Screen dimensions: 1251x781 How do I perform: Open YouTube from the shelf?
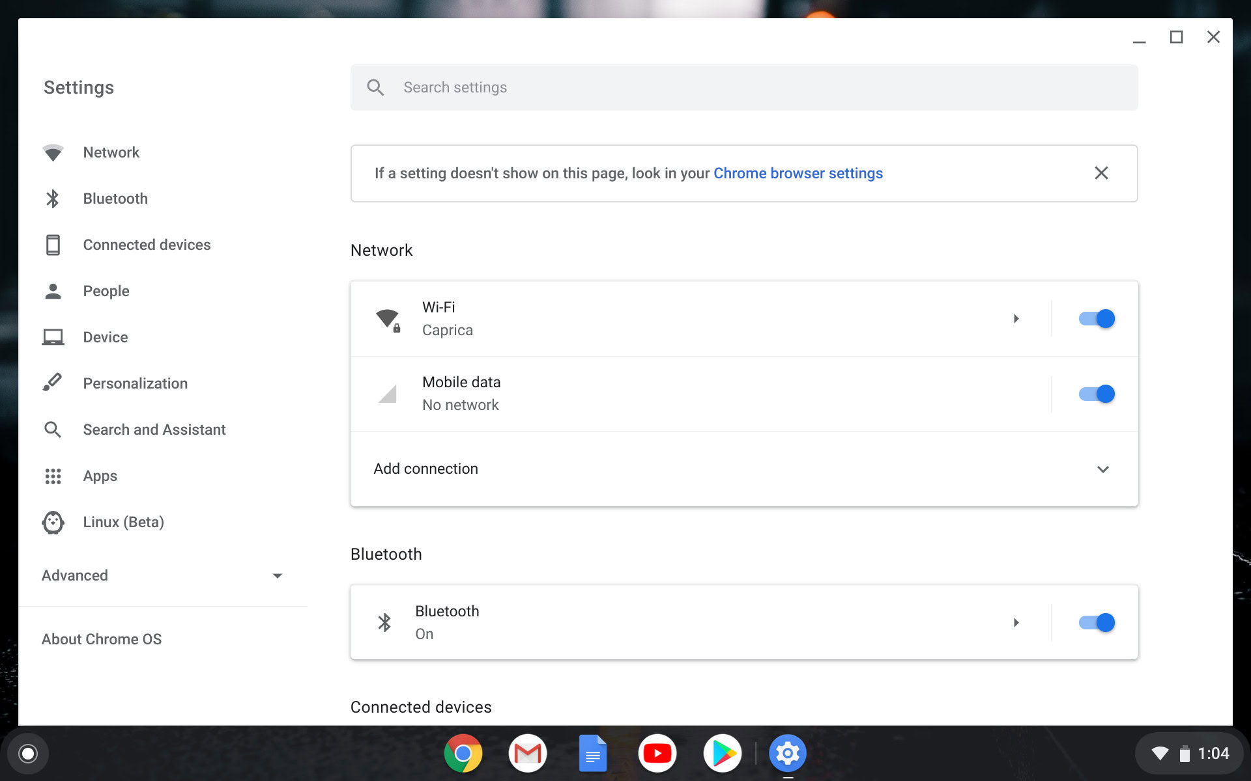(657, 753)
